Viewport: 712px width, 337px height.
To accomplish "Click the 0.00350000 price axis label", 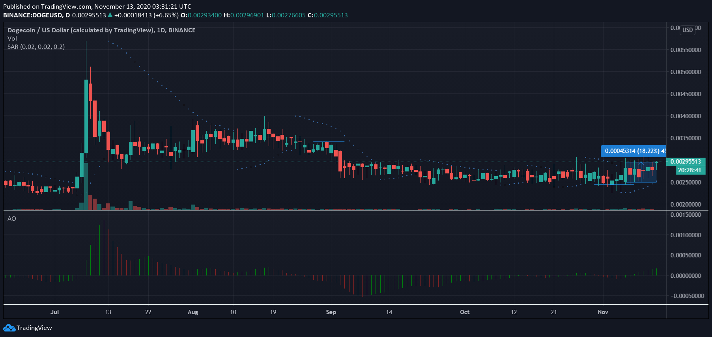I will coord(686,138).
